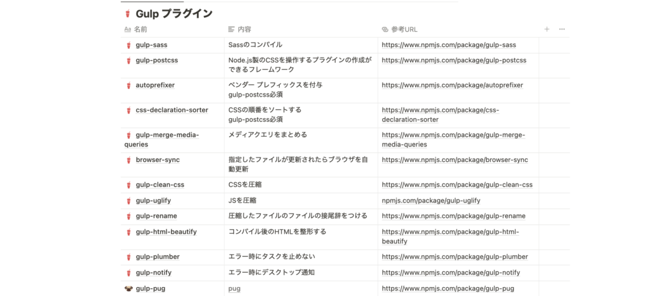Open the gulp-clean-css row name

(x=160, y=185)
